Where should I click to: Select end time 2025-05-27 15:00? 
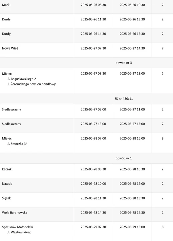132,124
